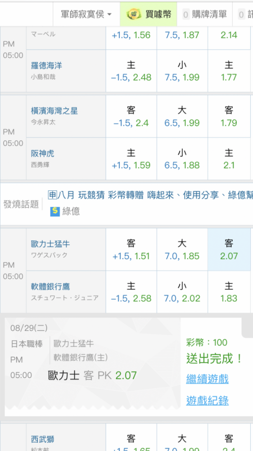The height and width of the screenshot is (451, 253).
Task: Open the 西武獅 team link
Action: (x=42, y=439)
